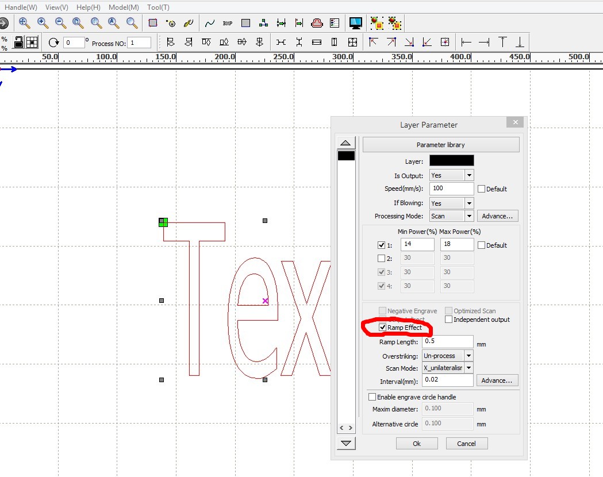This screenshot has height=477, width=603.
Task: Click the zoom in magnifier icon
Action: (43, 23)
